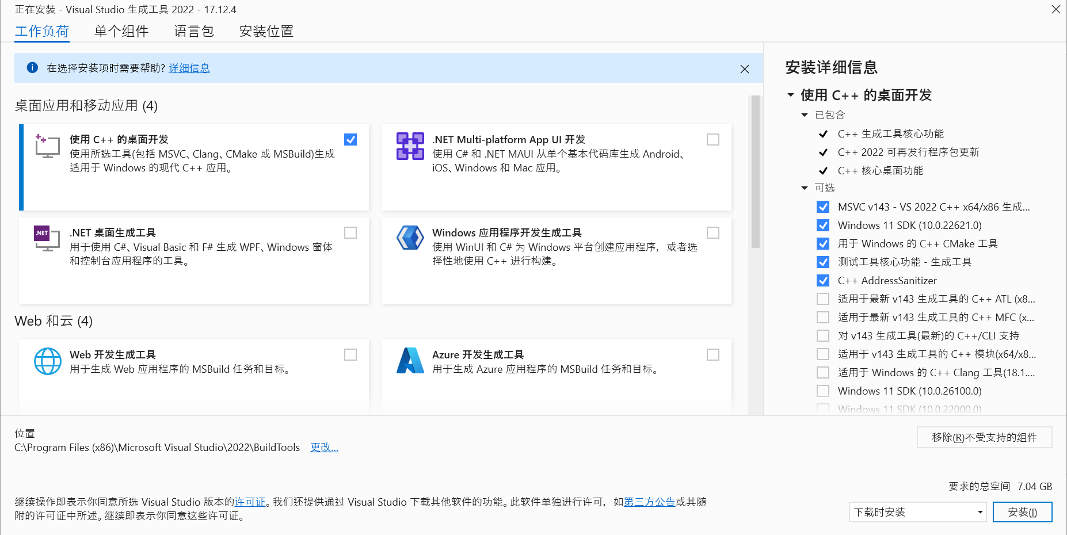Switch to the 单个组件 tab
This screenshot has width=1067, height=535.
[x=121, y=31]
